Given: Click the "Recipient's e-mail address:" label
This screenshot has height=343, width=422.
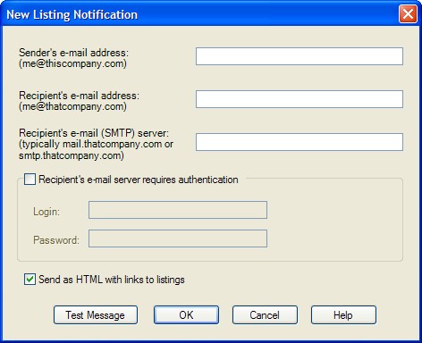Looking at the screenshot, I should point(79,96).
